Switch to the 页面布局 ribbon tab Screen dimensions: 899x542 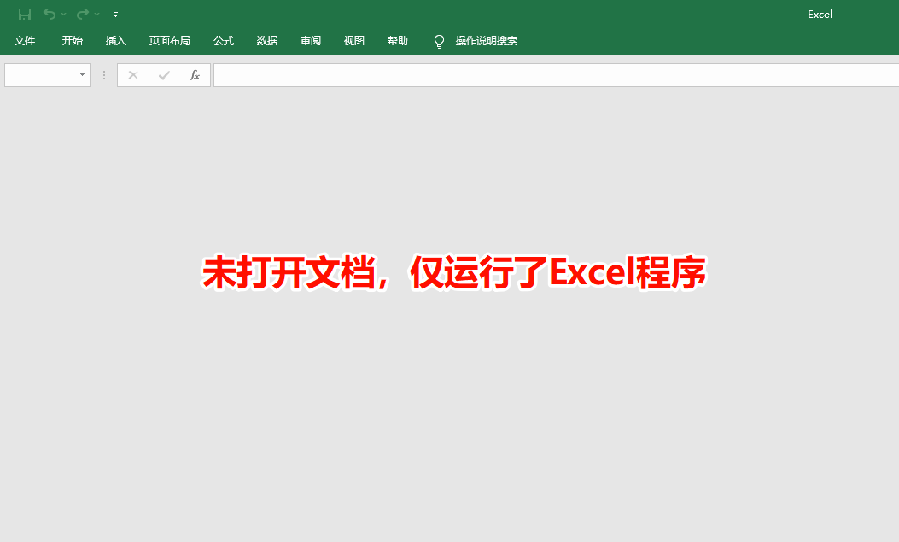[x=170, y=41]
